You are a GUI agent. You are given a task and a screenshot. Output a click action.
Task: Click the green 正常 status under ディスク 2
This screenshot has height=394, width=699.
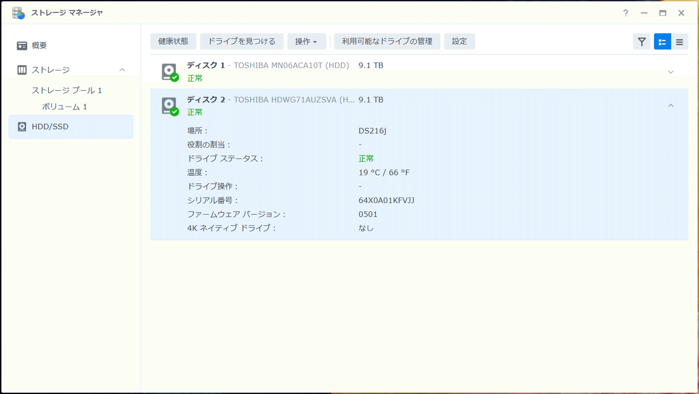pyautogui.click(x=194, y=112)
